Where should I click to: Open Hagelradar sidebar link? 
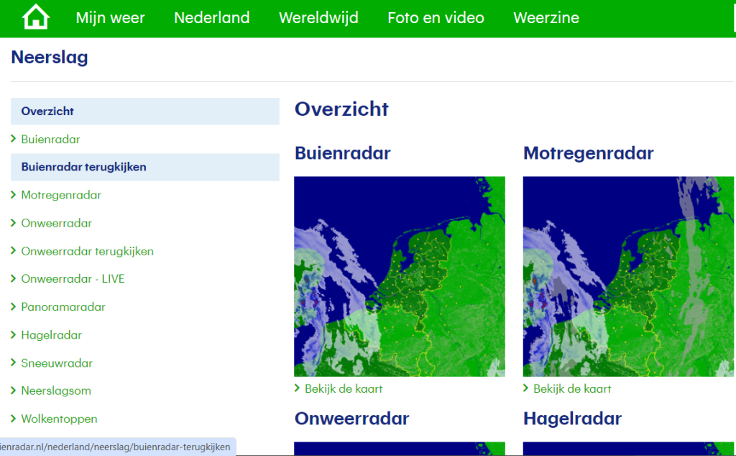tap(52, 335)
